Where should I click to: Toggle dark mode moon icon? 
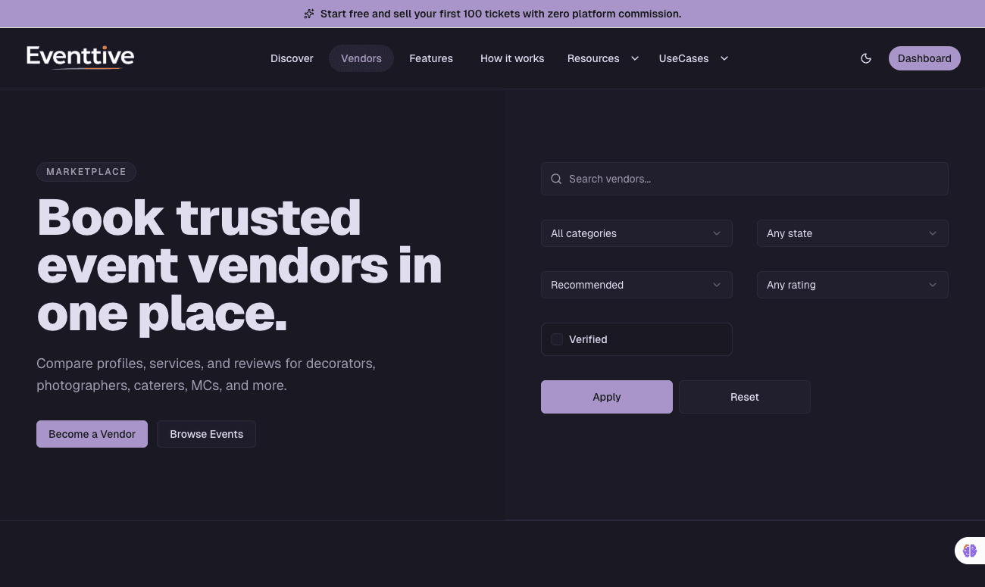click(866, 58)
